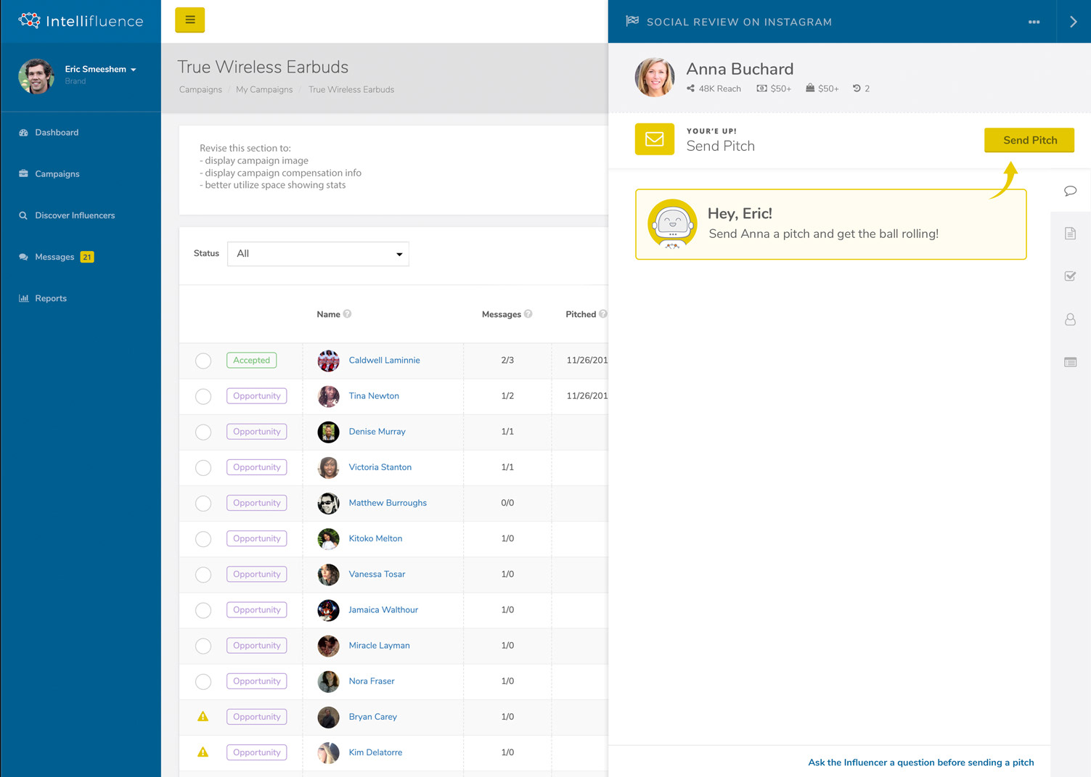Toggle the yellow hamburger menu button

[189, 20]
